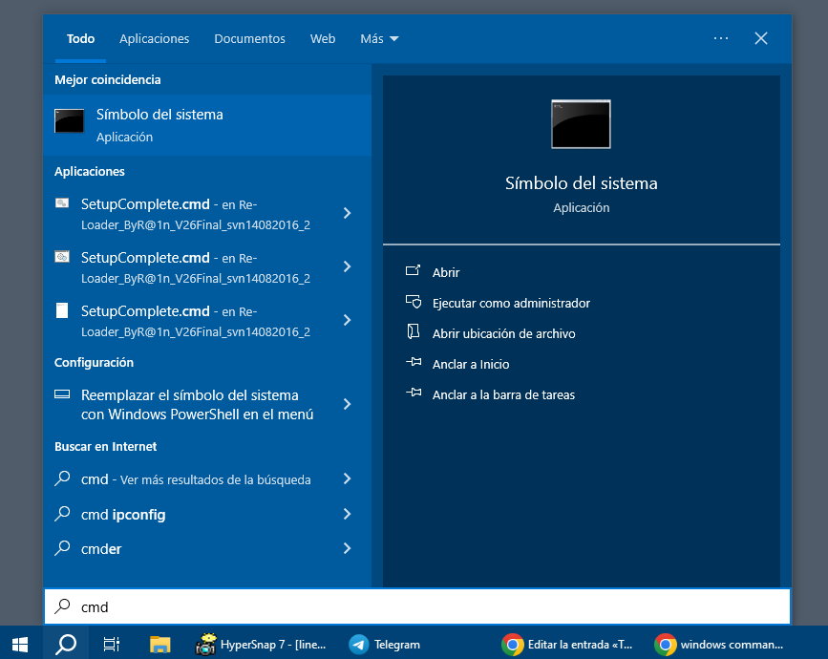The image size is (828, 659).
Task: Choose Ejecutar como administrador
Action: pos(511,303)
